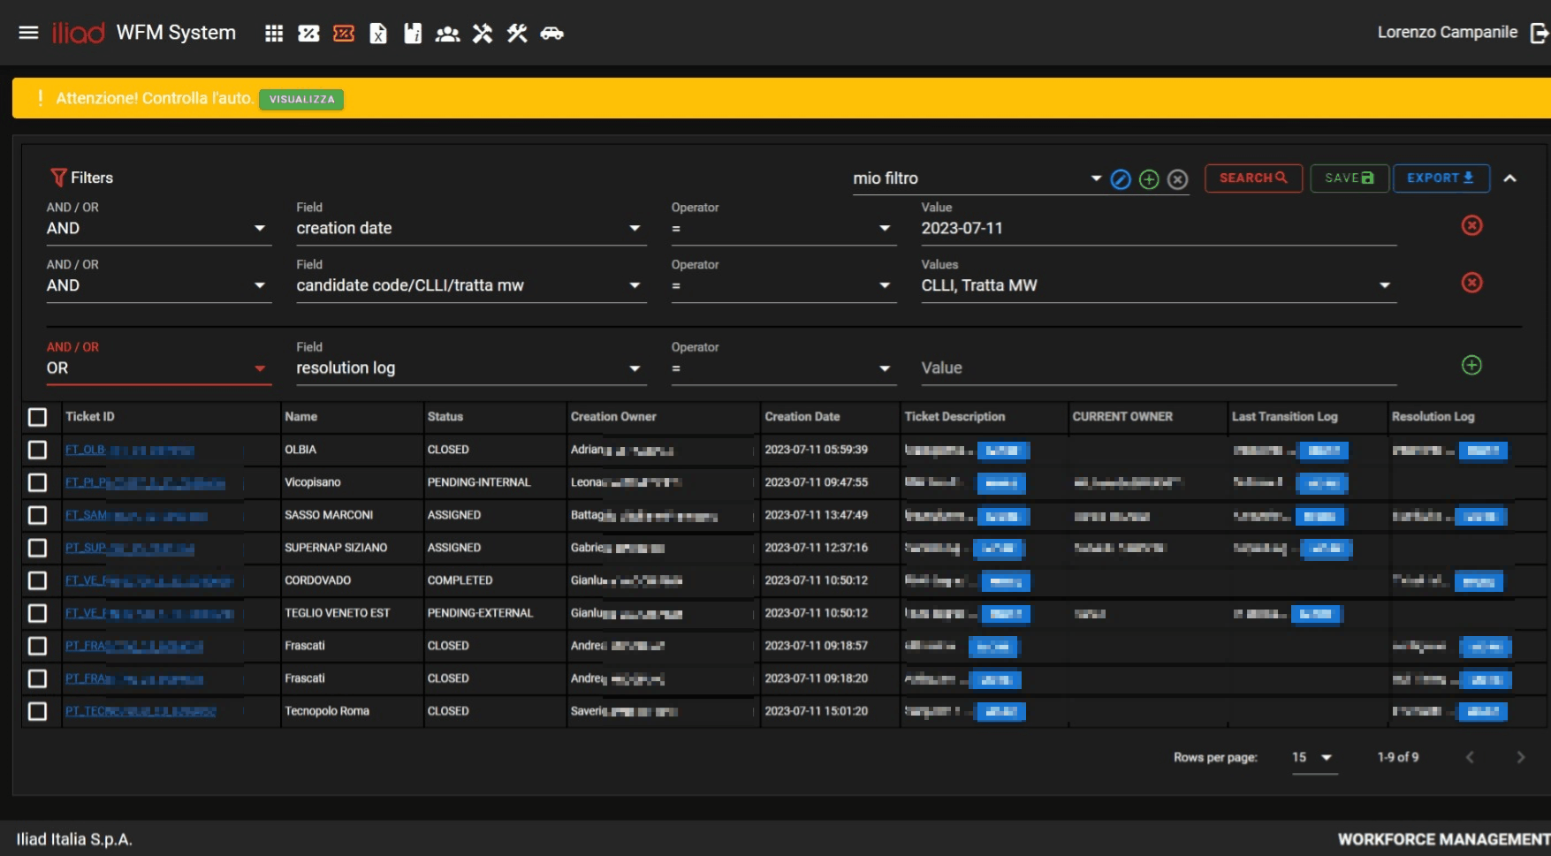Remove the creation date filter row
The height and width of the screenshot is (856, 1551).
[x=1471, y=225]
